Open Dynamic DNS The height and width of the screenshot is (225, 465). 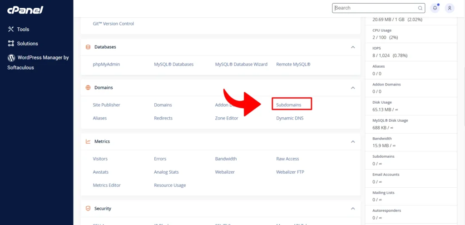coord(290,118)
